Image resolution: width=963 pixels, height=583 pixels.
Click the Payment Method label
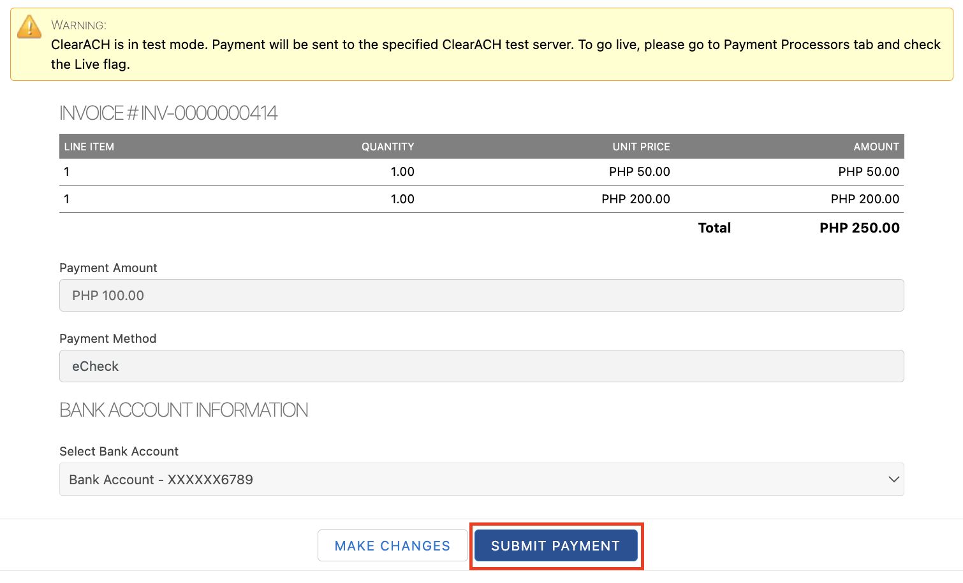[108, 339]
